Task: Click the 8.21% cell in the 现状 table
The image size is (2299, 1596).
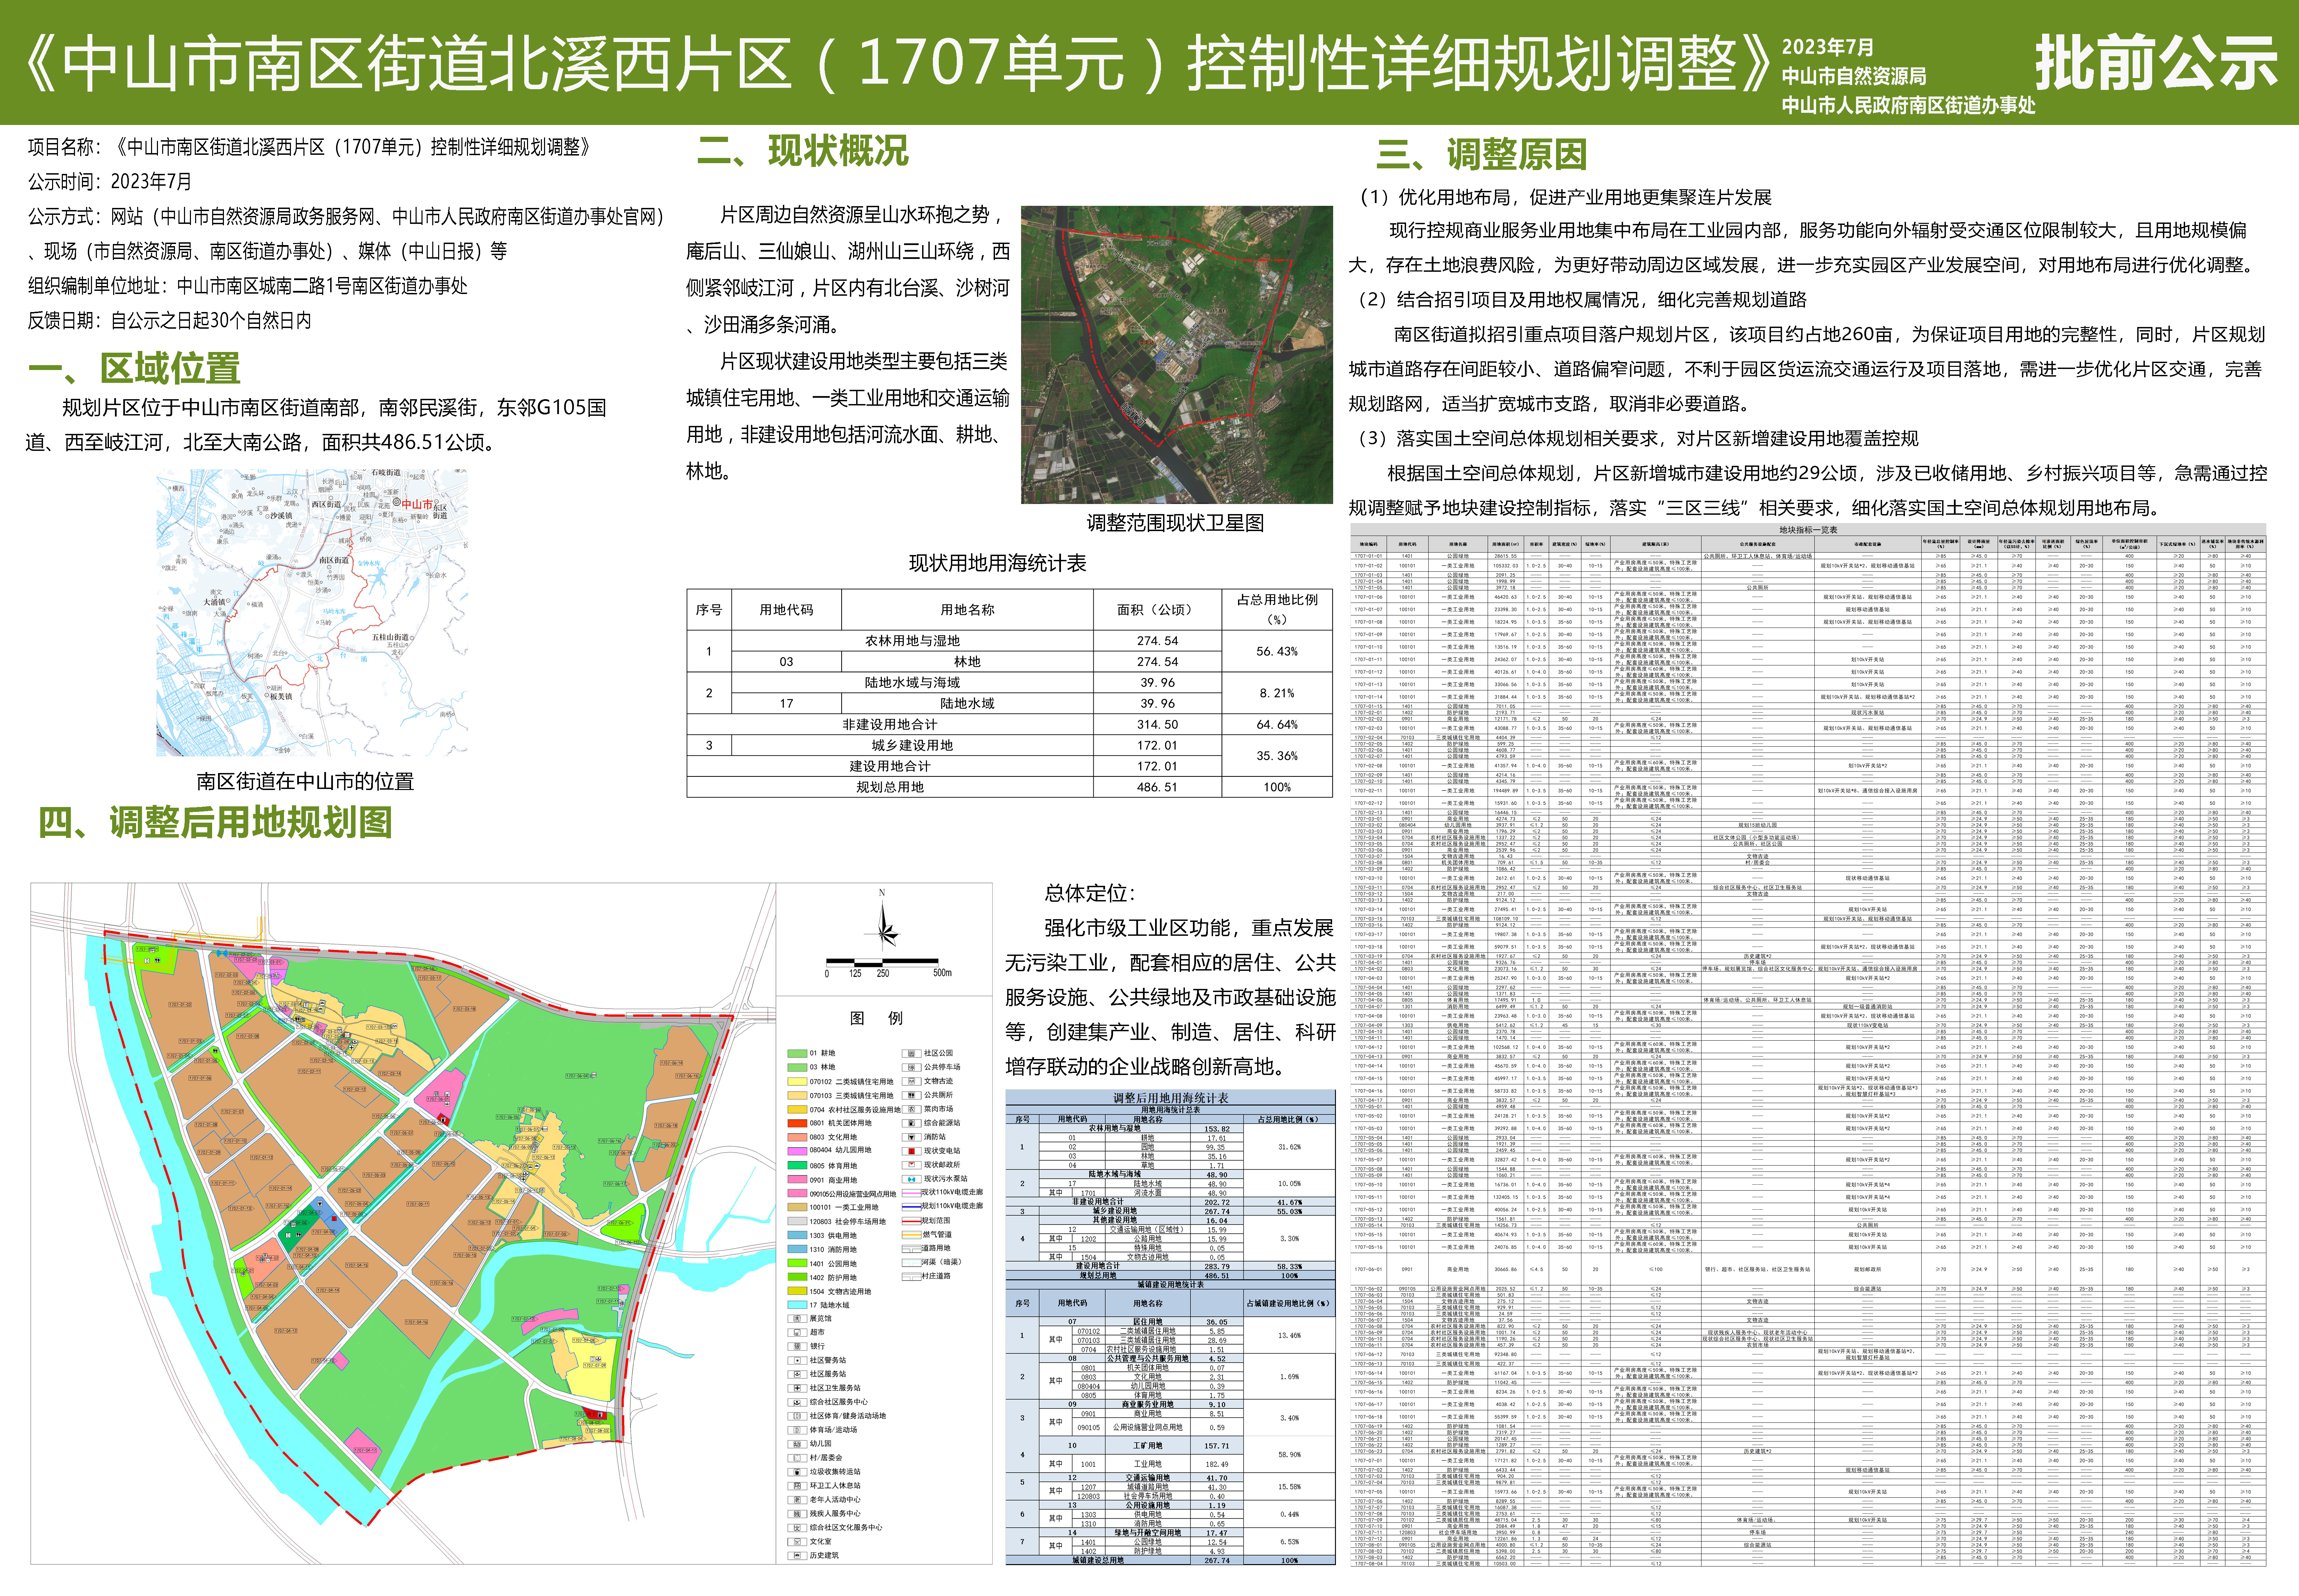Action: coord(1277,693)
